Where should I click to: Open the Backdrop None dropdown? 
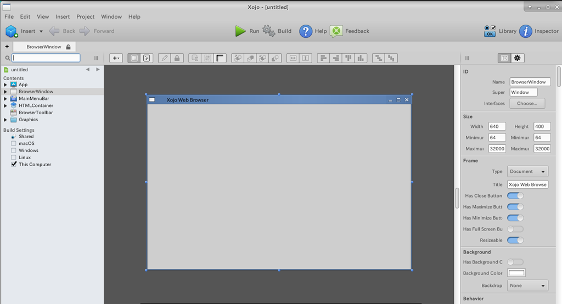[x=527, y=286]
